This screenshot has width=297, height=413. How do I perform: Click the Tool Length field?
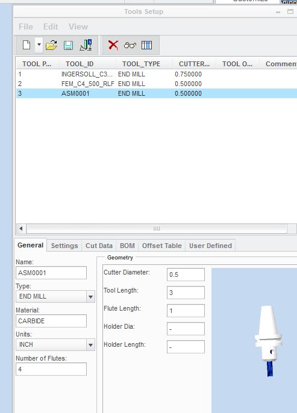tap(186, 293)
